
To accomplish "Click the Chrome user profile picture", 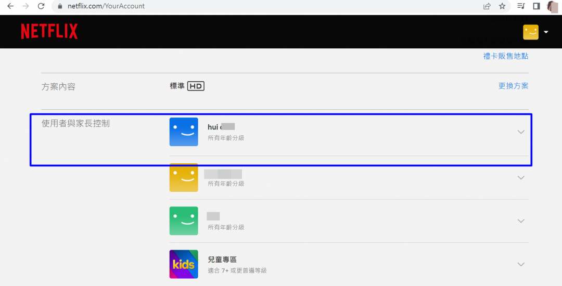I will coord(552,6).
